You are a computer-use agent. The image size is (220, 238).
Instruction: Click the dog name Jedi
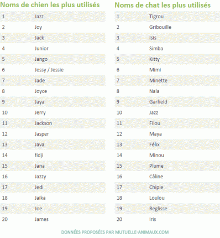click(x=39, y=187)
